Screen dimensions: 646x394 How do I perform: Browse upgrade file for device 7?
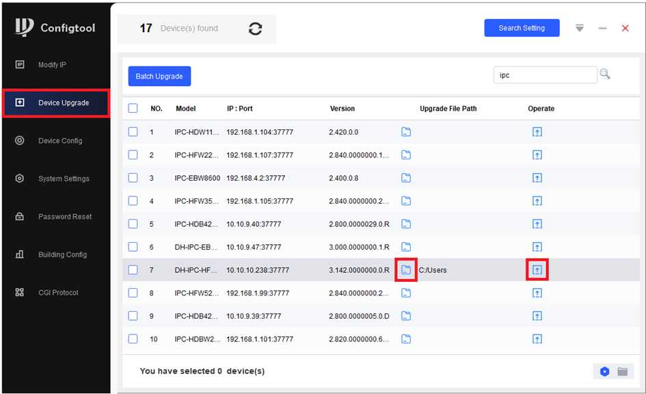[x=406, y=270]
